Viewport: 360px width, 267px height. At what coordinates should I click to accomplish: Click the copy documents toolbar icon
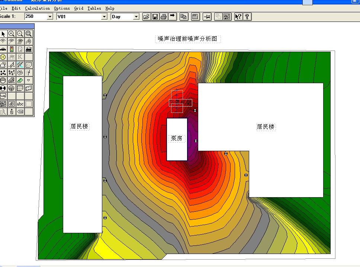(184, 17)
